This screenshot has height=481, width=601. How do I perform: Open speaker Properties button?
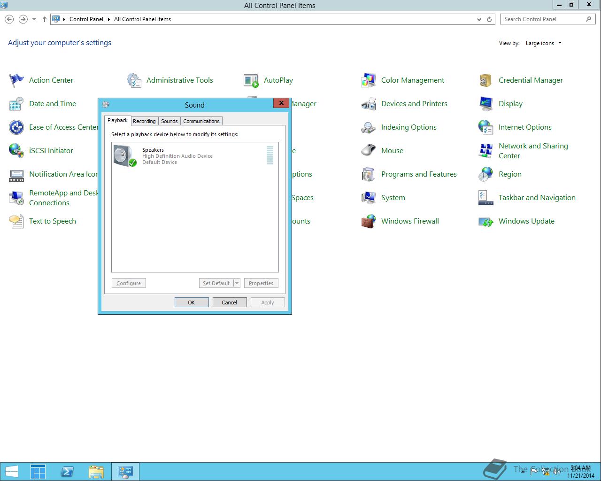pos(261,283)
